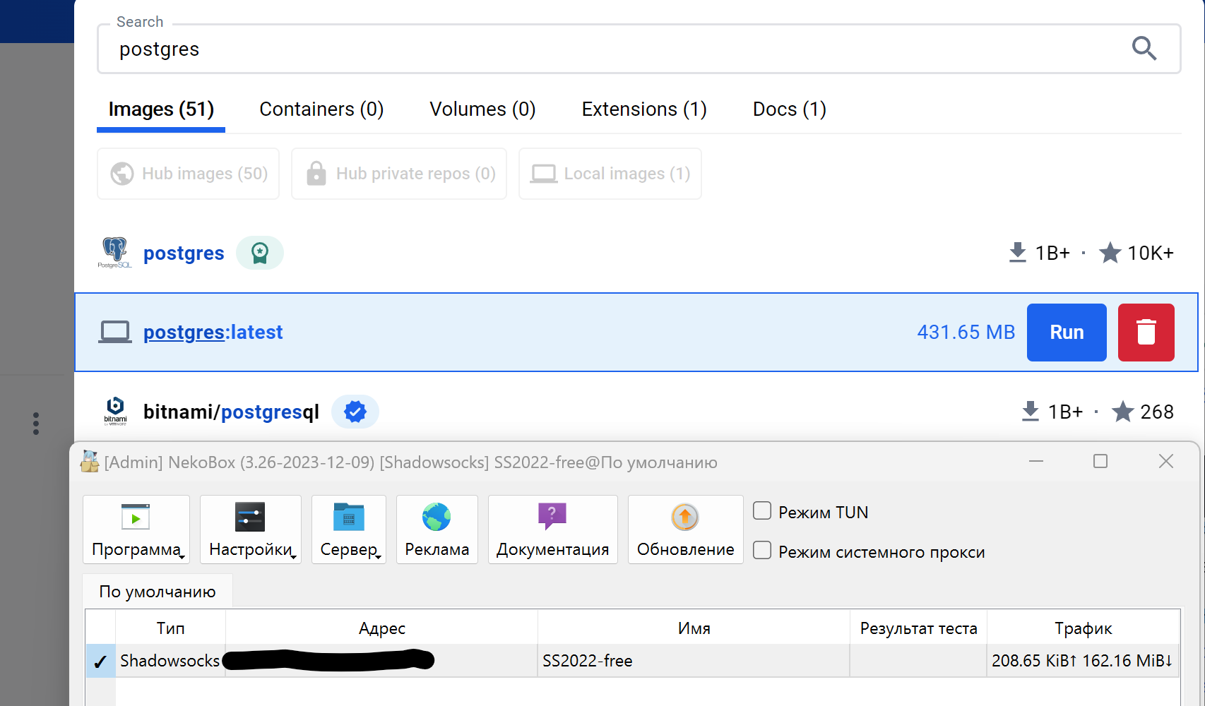Switch to the Volumes (0) tab
1205x706 pixels.
coord(483,109)
